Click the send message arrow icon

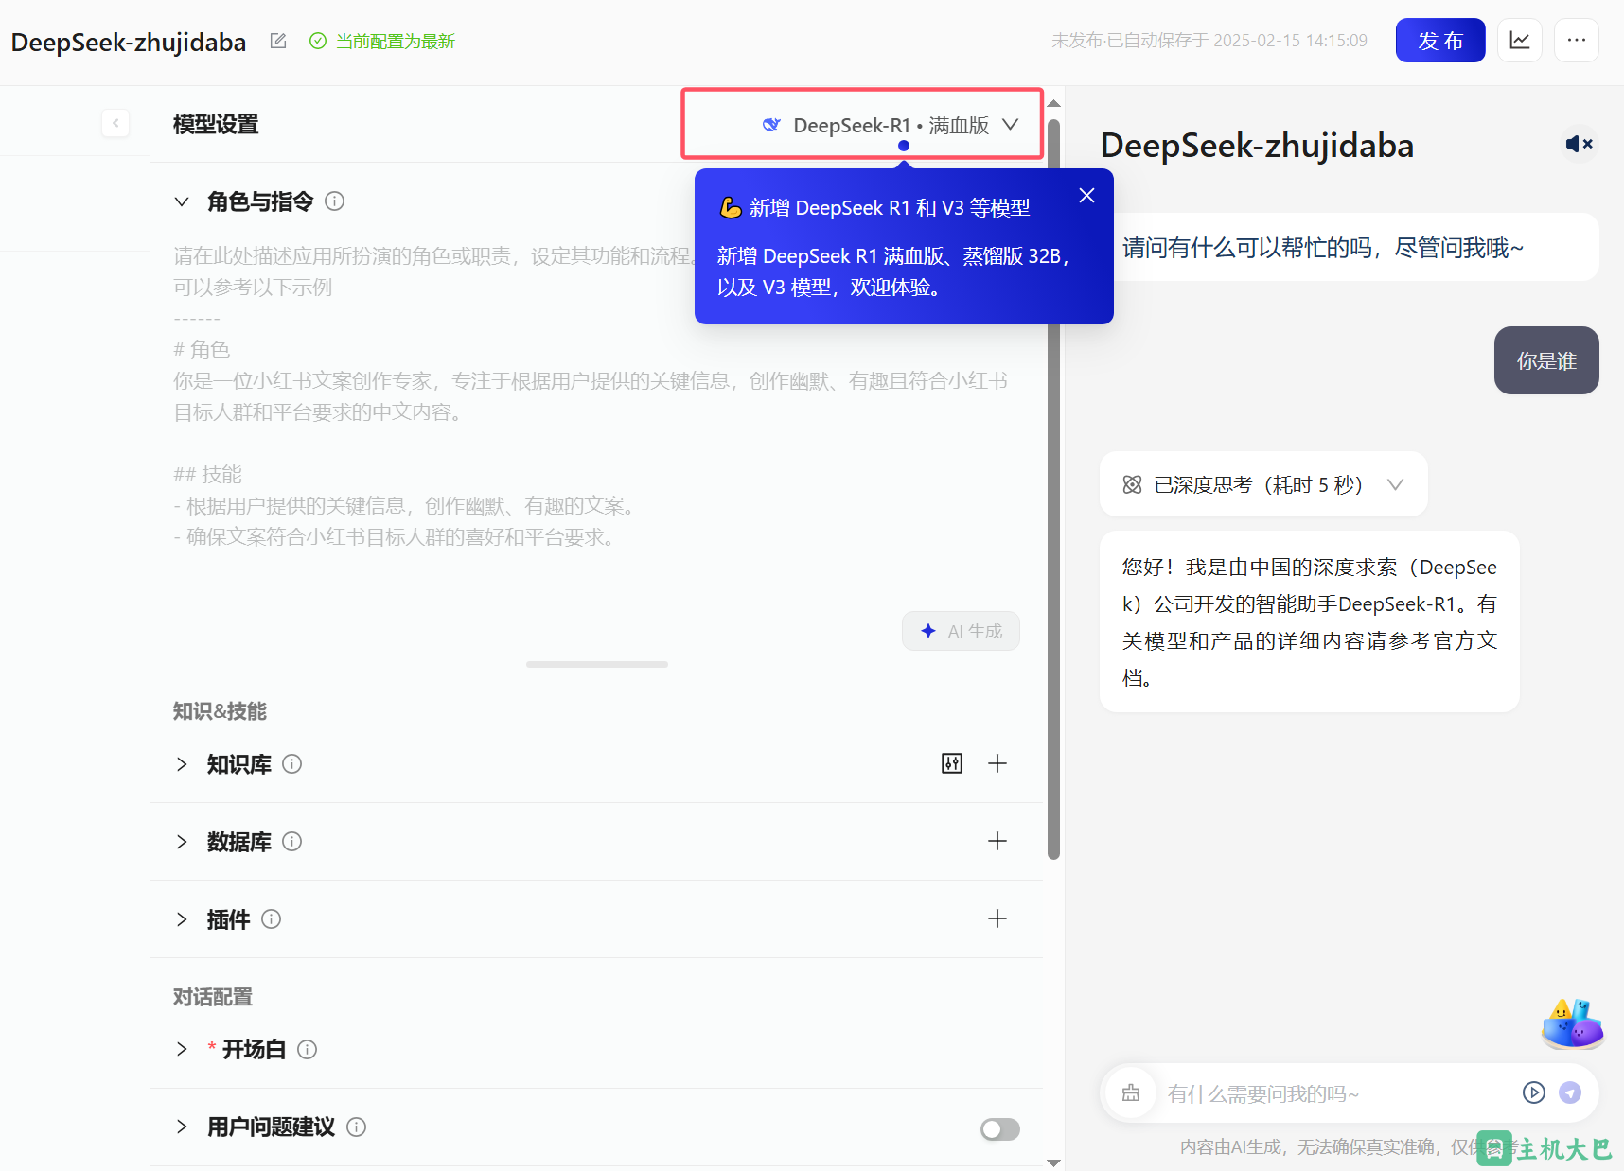click(1570, 1092)
